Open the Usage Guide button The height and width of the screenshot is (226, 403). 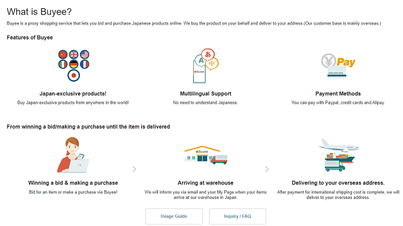pos(174,216)
